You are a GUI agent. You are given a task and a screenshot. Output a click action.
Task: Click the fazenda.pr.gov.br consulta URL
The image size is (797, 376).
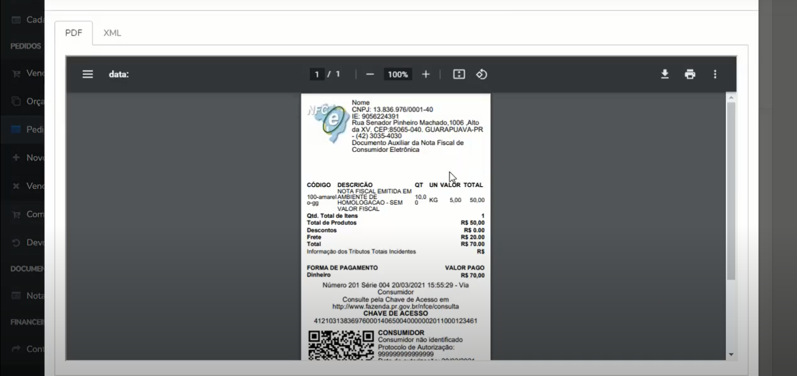pos(395,307)
